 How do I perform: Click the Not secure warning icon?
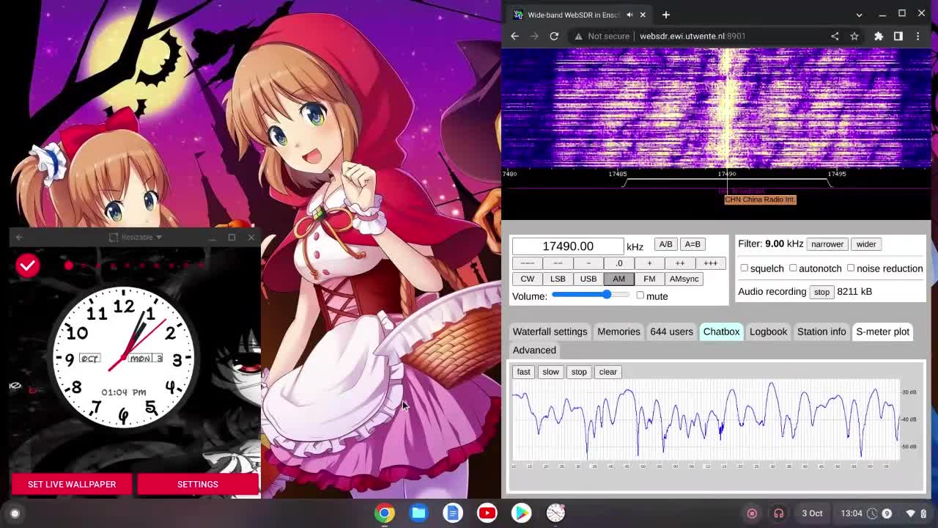coord(578,36)
